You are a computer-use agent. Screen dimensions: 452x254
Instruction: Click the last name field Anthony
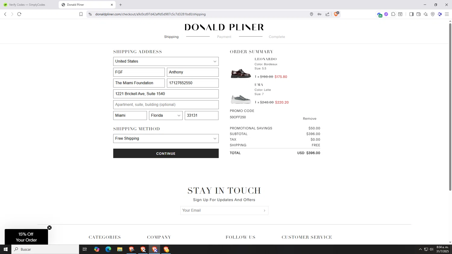pyautogui.click(x=193, y=72)
